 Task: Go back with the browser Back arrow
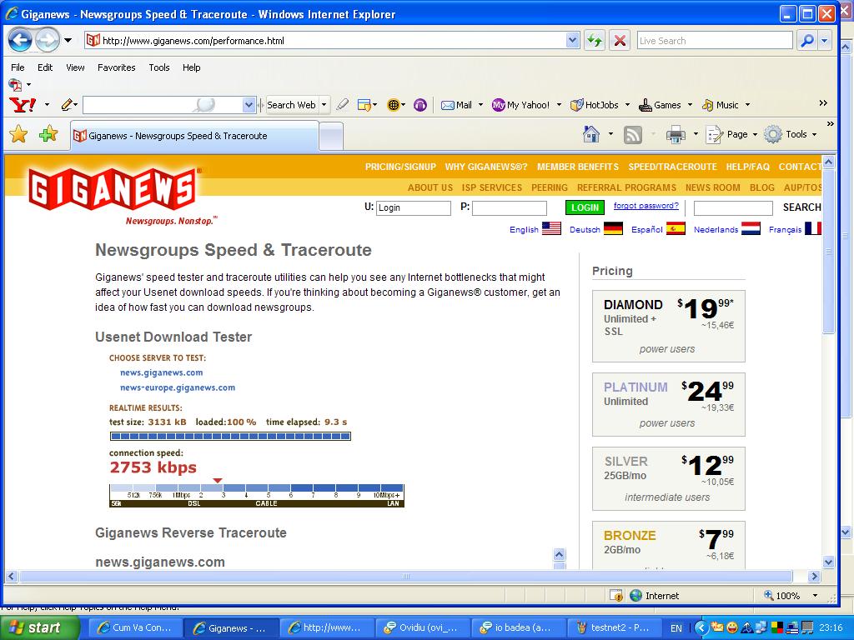20,40
